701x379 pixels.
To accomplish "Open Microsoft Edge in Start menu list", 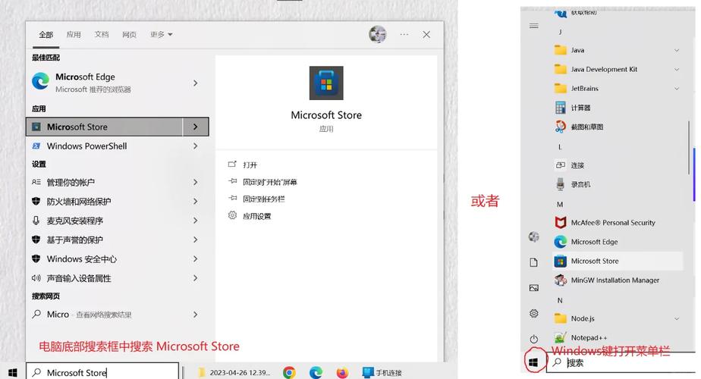I will point(618,242).
